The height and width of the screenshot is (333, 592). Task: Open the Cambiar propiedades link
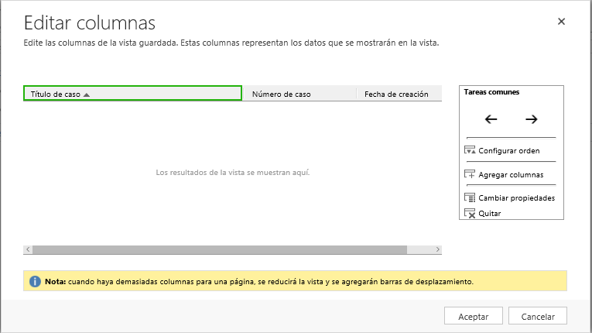pyautogui.click(x=516, y=198)
